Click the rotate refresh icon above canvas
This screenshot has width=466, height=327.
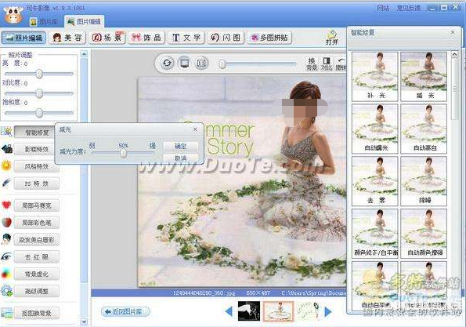pos(167,63)
